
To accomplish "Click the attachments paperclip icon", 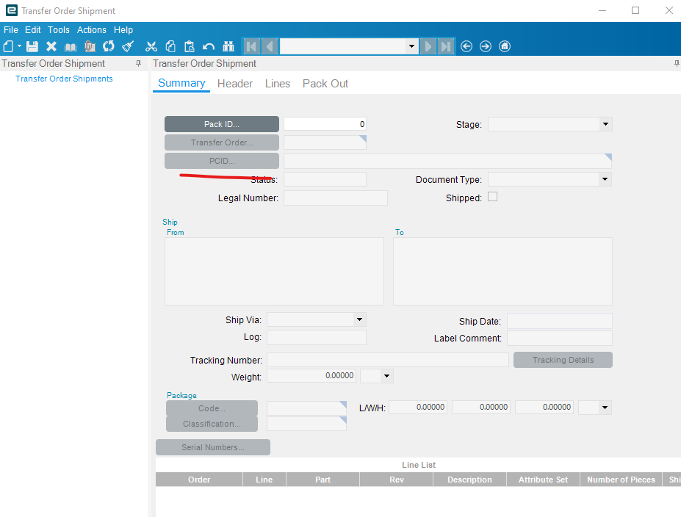I will (x=90, y=46).
